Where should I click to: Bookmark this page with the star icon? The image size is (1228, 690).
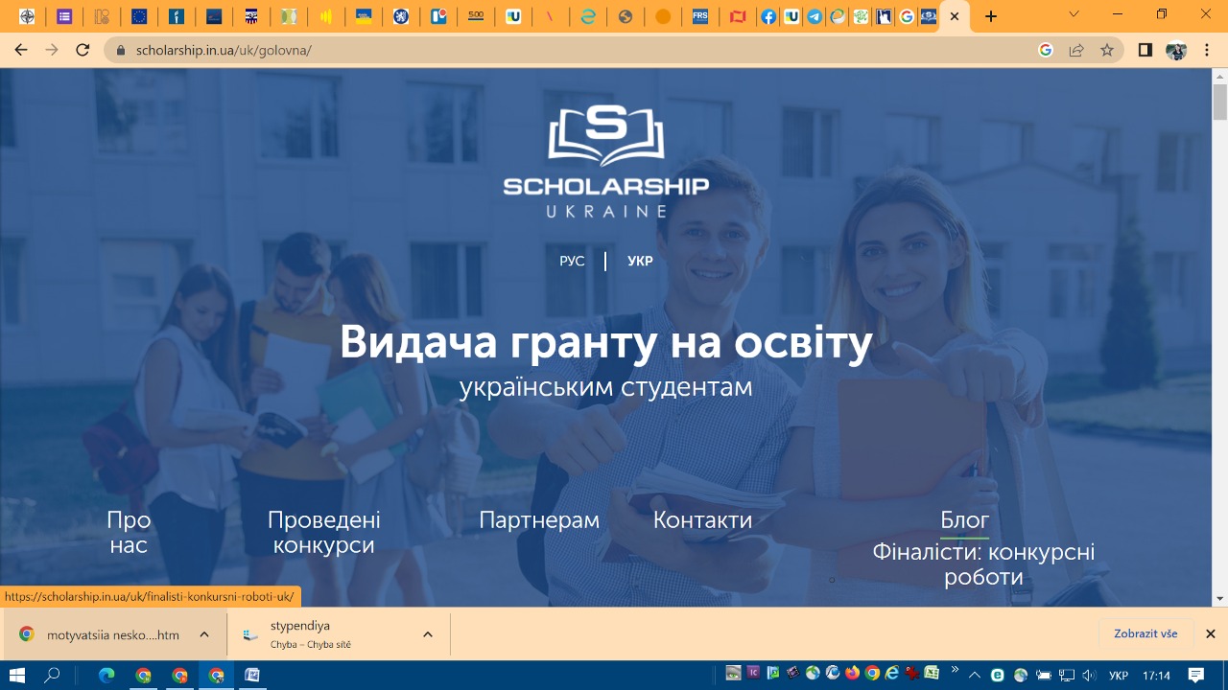(1107, 50)
